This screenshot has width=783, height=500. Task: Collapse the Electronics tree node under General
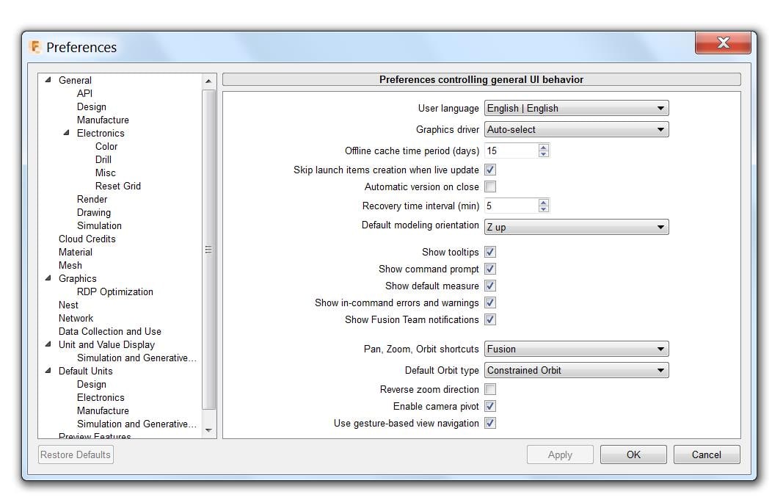[67, 133]
